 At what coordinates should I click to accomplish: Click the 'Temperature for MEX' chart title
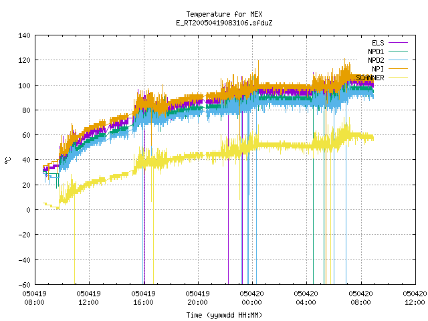(x=224, y=14)
